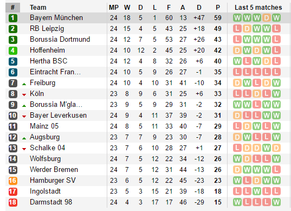Click Schalke 04's red down-arrow indicator

(24, 149)
